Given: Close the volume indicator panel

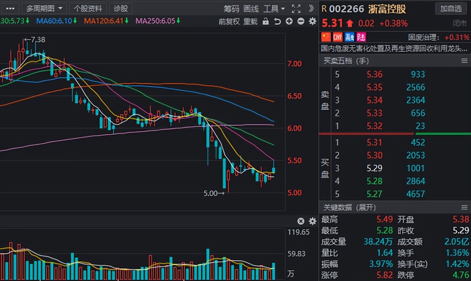Looking at the screenshot, I should tap(301, 221).
